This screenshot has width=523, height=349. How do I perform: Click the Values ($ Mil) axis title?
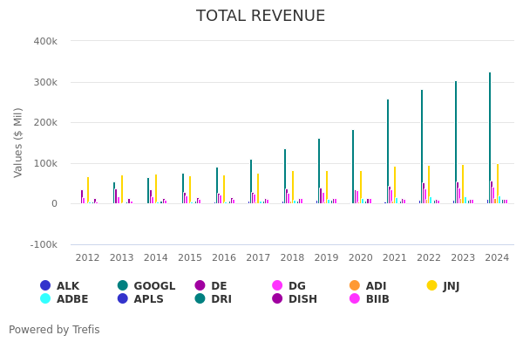coord(18,142)
